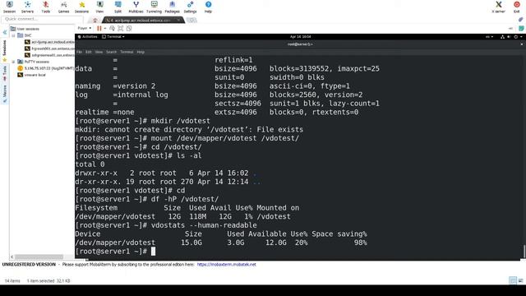Open the terminal Help menu
Viewport: 526px width, 296px height.
pos(141,52)
